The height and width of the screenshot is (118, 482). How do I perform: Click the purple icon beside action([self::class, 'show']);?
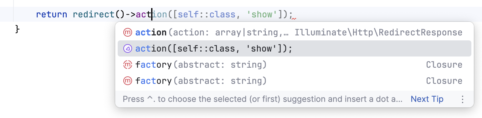(128, 48)
